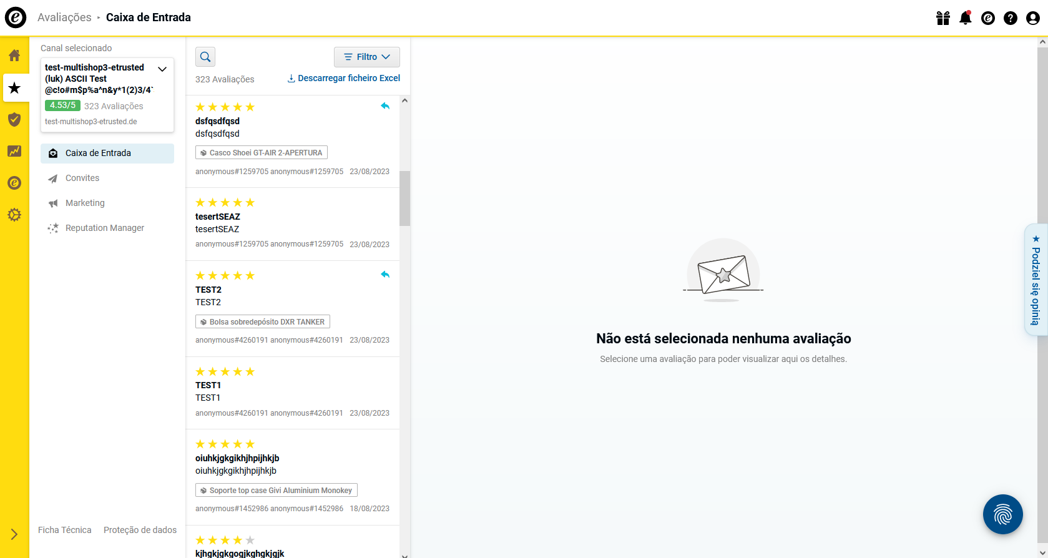Open the yellow 'e' badge sidebar icon
The width and height of the screenshot is (1048, 558).
pyautogui.click(x=14, y=183)
